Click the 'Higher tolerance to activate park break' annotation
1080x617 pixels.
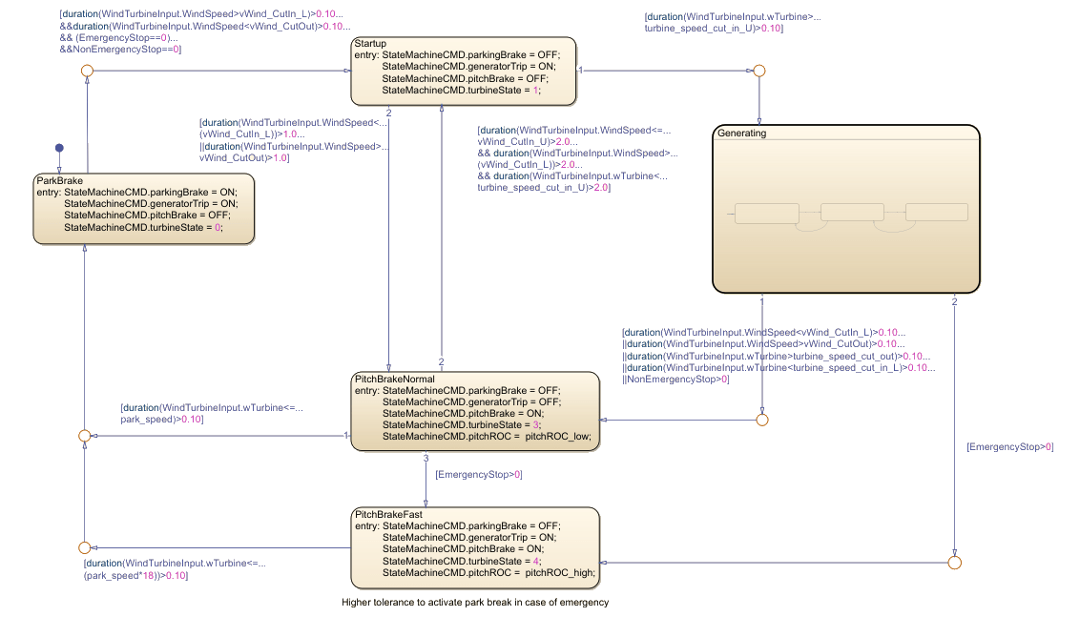pyautogui.click(x=475, y=603)
